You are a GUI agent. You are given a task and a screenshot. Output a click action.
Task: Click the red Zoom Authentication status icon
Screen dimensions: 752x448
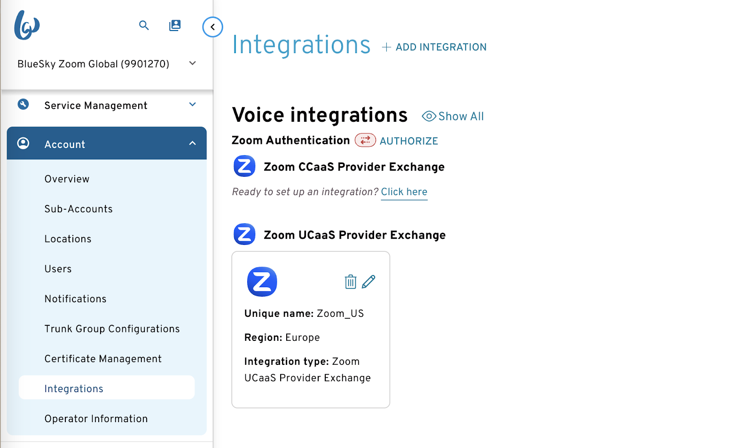click(365, 140)
